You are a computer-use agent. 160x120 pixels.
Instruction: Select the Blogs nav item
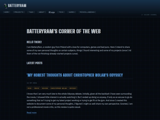[x=52, y=12]
